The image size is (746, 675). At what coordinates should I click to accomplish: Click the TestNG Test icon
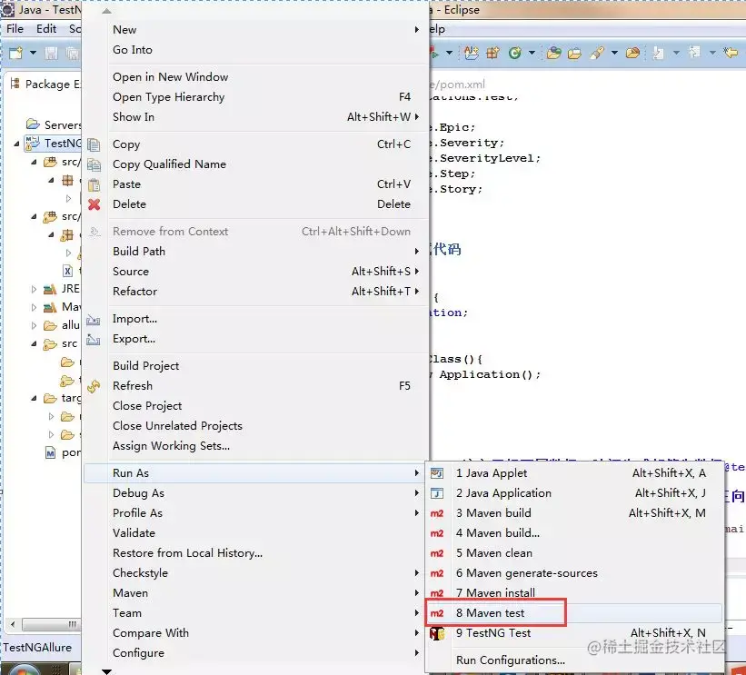(437, 633)
